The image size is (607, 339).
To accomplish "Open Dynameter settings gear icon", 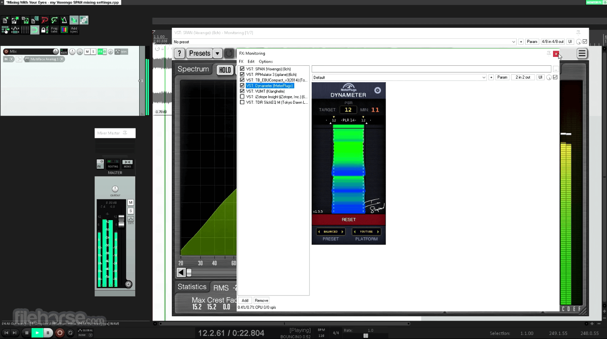I will pos(378,90).
